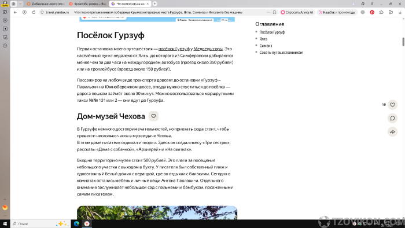Add a sidebar item with the plus icon
This screenshot has height=228, width=405.
pos(5,199)
